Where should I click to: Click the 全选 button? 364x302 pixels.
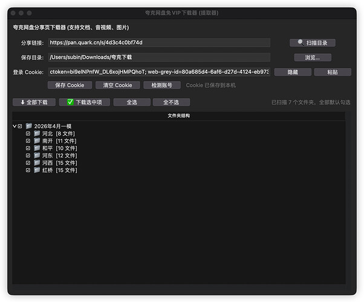pyautogui.click(x=132, y=102)
